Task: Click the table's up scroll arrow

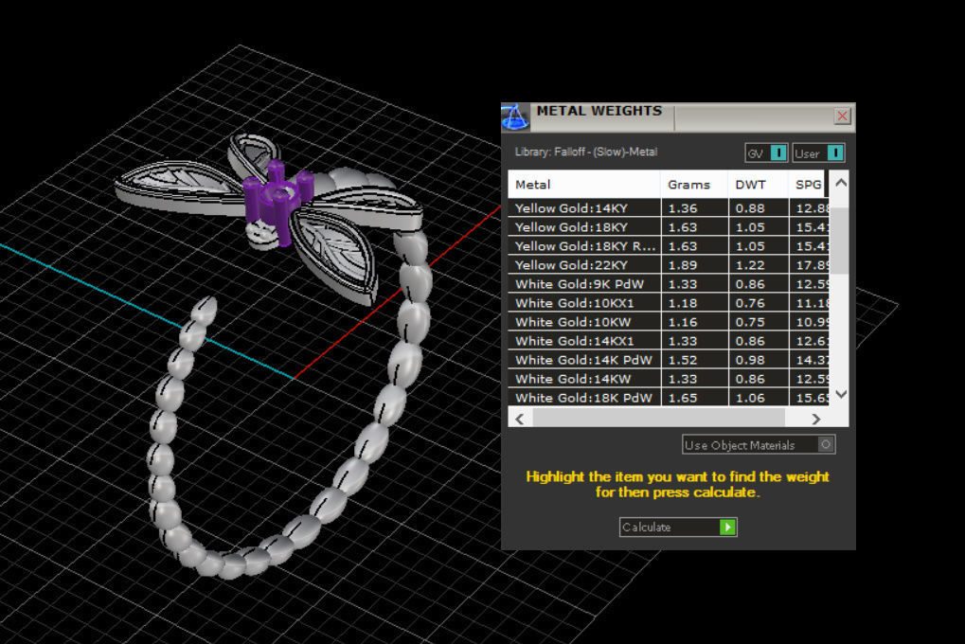Action: (841, 183)
